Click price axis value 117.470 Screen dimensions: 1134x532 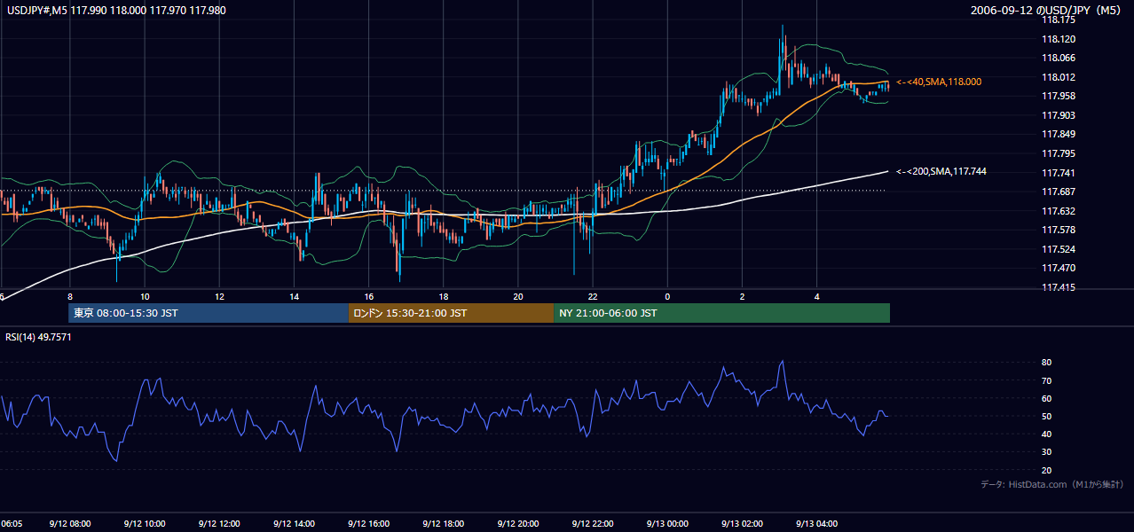1057,268
